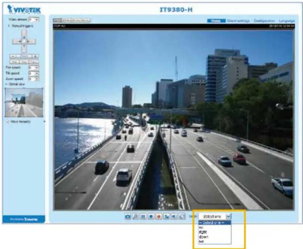
Task: Click the PTZ home center button
Action: [x=24, y=41]
